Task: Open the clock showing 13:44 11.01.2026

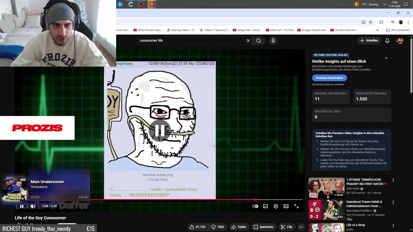Action: coord(394,4)
